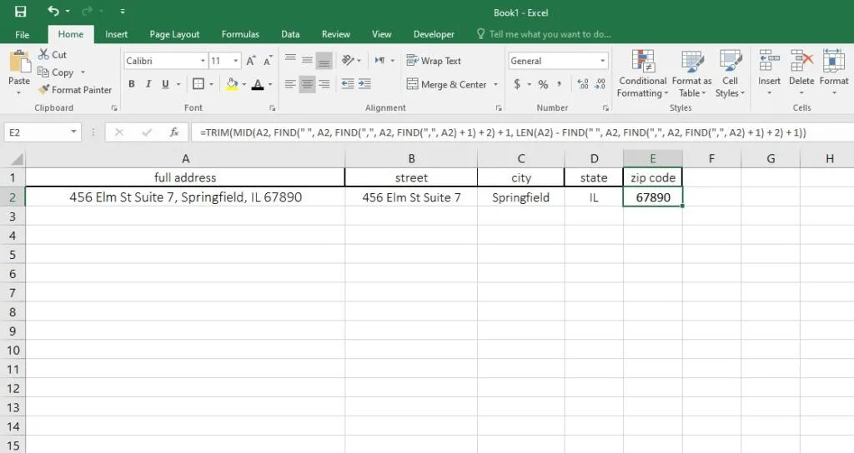Viewport: 854px width, 453px height.
Task: Open the fill color palette arrow
Action: pos(244,84)
